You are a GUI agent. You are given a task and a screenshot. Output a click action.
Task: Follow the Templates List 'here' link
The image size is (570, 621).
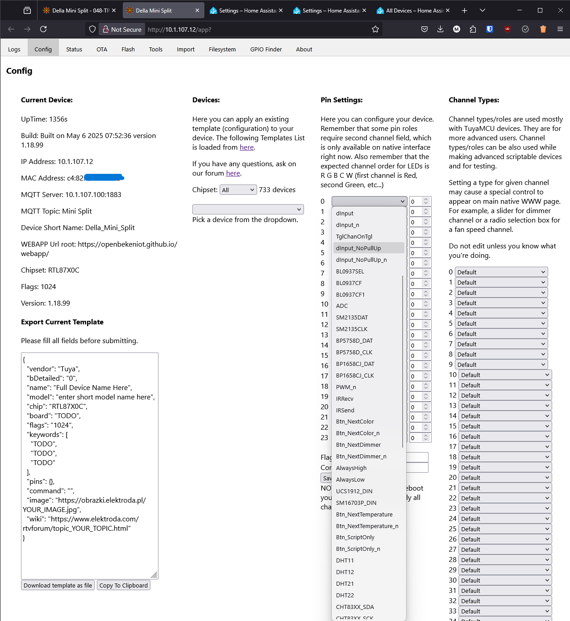point(246,147)
